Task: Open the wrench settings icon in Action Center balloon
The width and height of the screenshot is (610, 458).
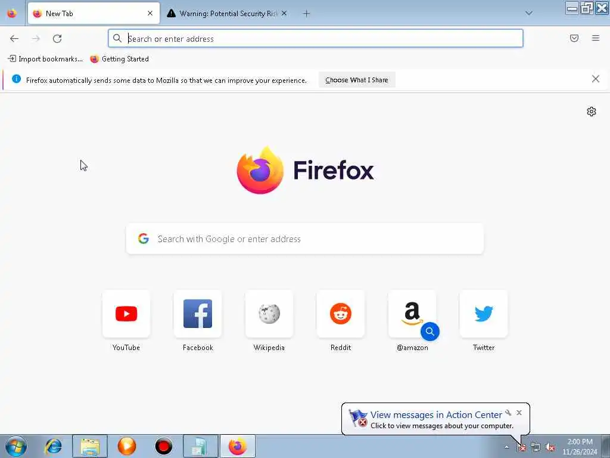Action: coord(508,413)
